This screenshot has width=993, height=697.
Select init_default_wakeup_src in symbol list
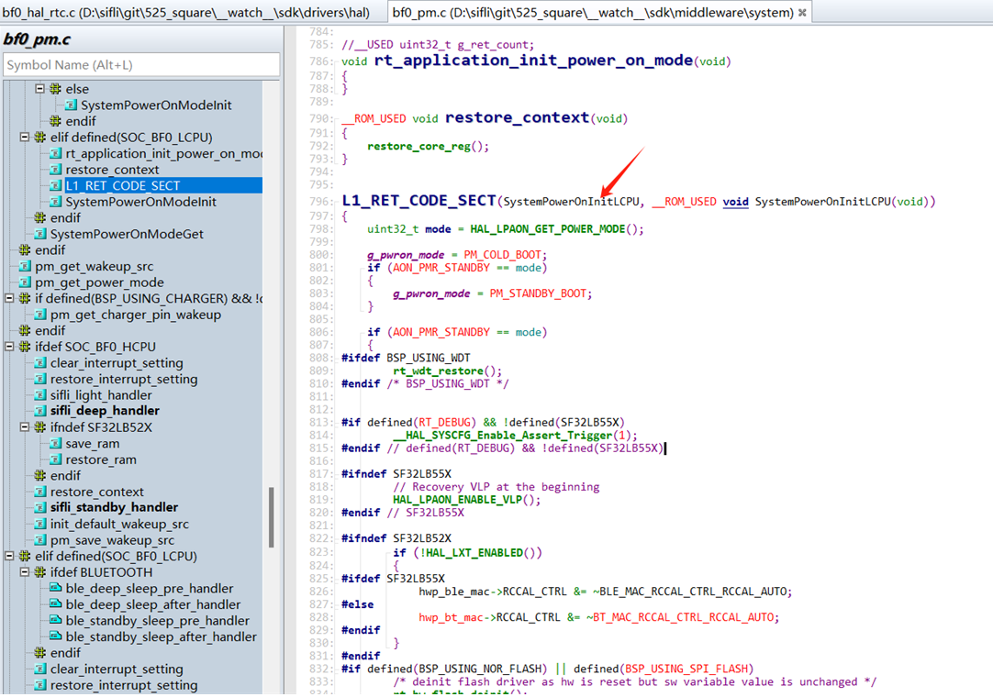119,525
